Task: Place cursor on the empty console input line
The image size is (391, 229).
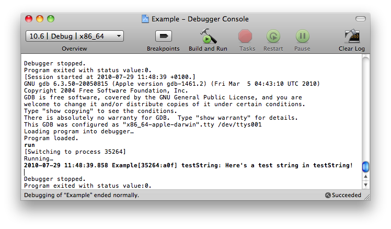Action: click(x=192, y=172)
